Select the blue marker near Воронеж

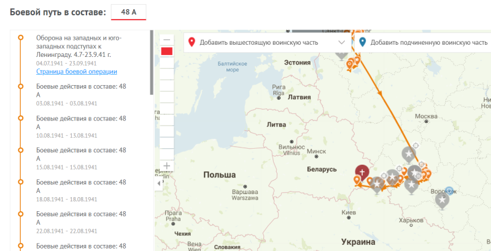449,192
